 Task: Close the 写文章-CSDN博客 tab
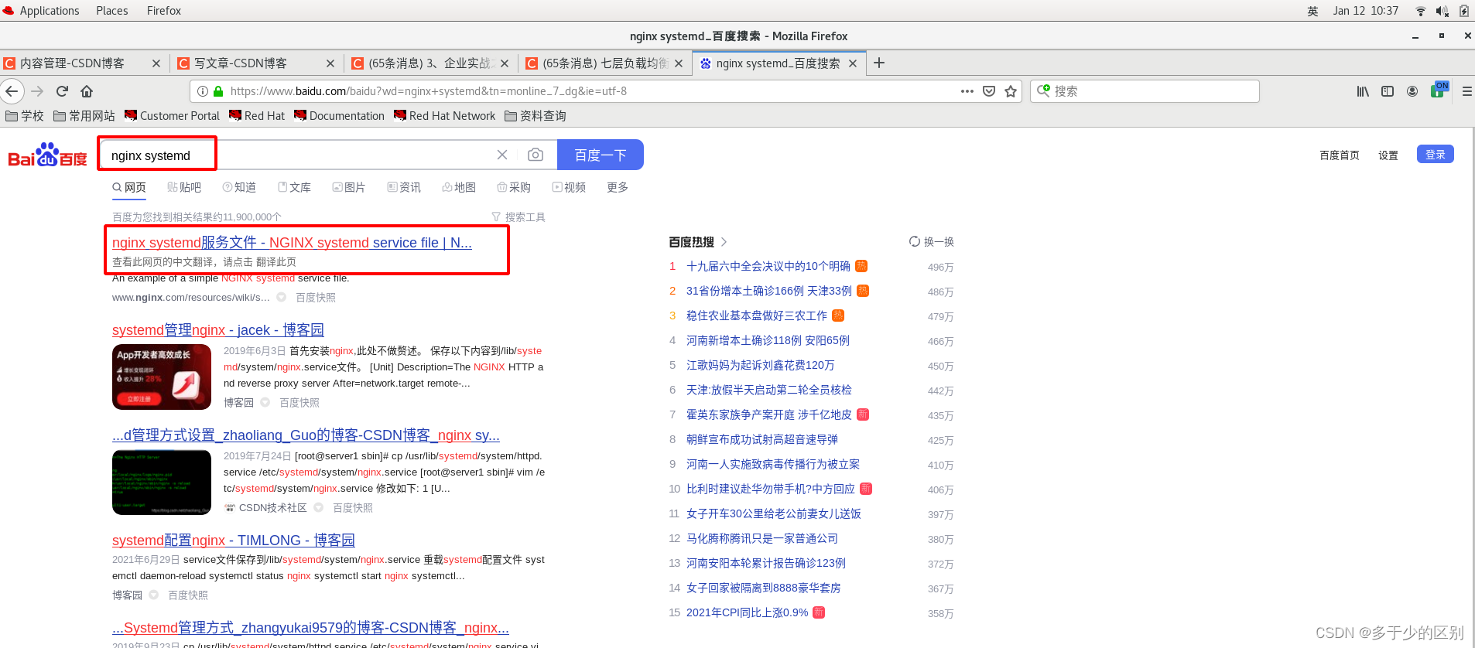click(x=330, y=63)
